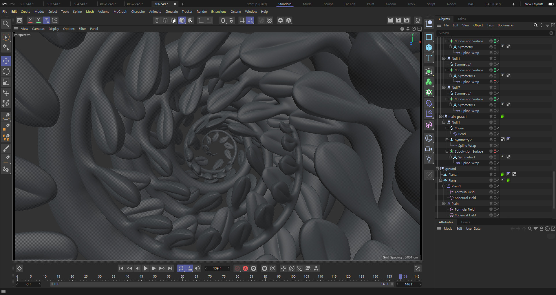
Task: Toggle timeline loop playback
Action: [x=181, y=268]
